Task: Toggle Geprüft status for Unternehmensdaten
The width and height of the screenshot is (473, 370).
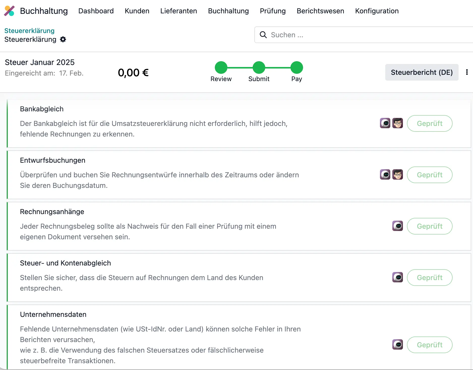Action: [x=430, y=345]
